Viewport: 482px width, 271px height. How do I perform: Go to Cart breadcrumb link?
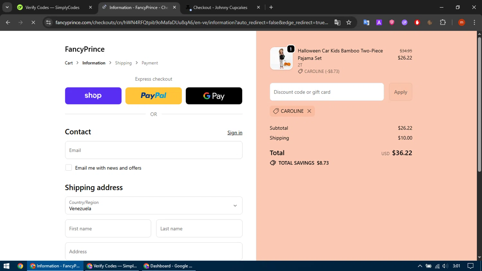[69, 63]
